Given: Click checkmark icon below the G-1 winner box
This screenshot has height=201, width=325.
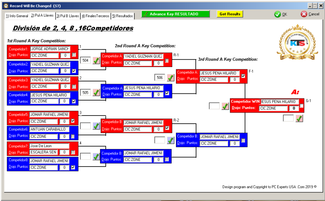Looking at the screenshot, I should pyautogui.click(x=299, y=118).
